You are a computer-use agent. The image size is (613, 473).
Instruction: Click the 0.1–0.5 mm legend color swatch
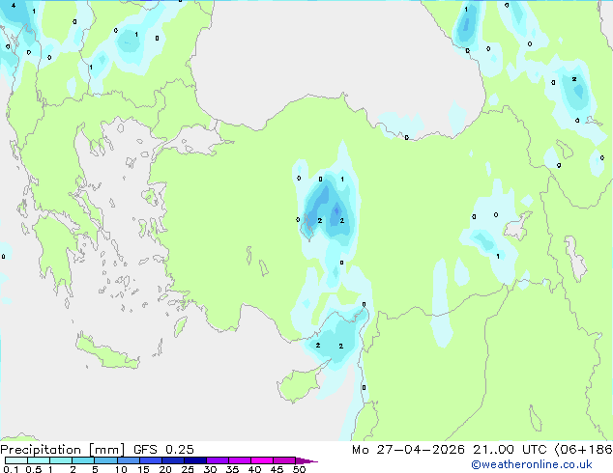[16, 460]
